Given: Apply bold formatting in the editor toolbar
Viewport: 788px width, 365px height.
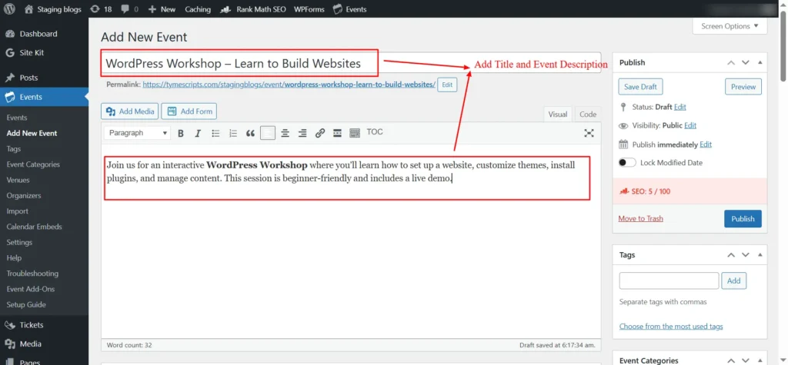Looking at the screenshot, I should click(180, 133).
